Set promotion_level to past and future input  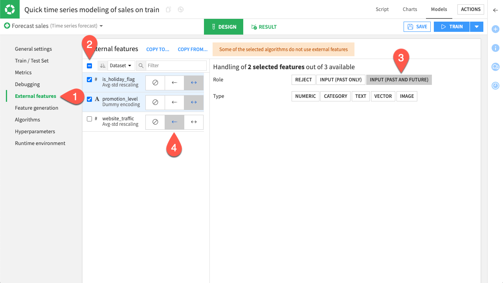tap(193, 102)
